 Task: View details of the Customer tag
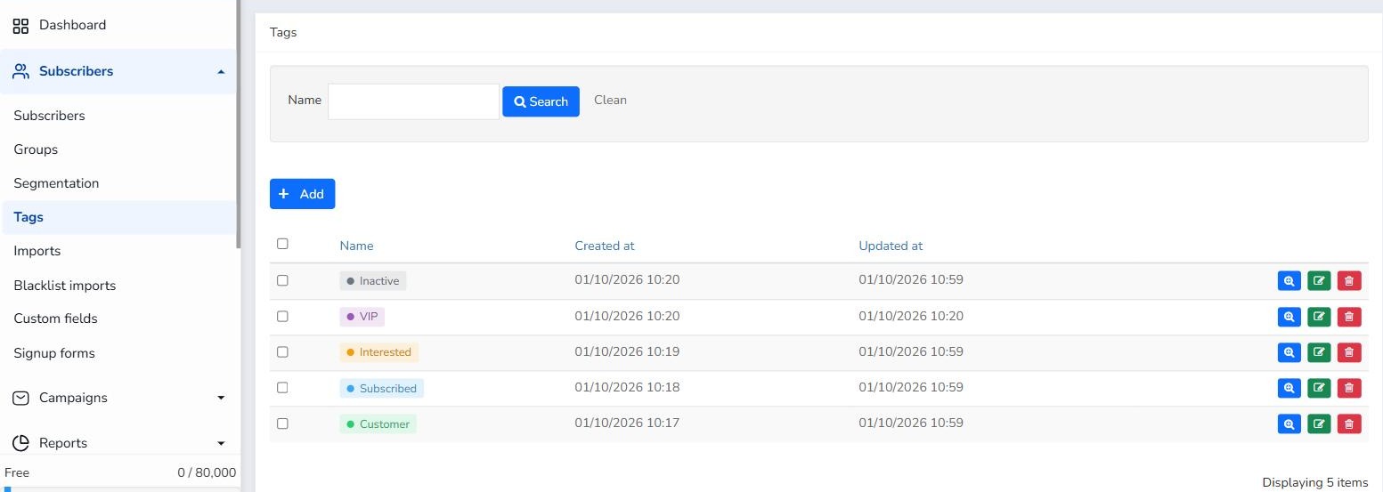pos(1289,424)
